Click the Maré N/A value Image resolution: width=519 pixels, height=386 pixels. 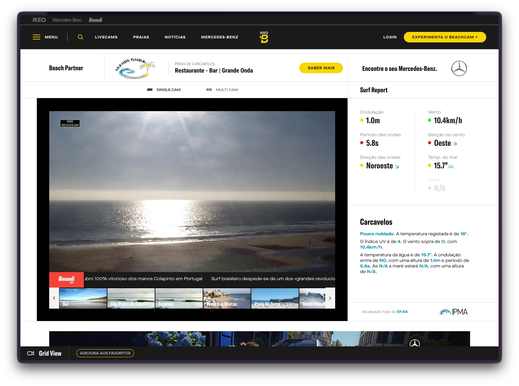pyautogui.click(x=439, y=188)
